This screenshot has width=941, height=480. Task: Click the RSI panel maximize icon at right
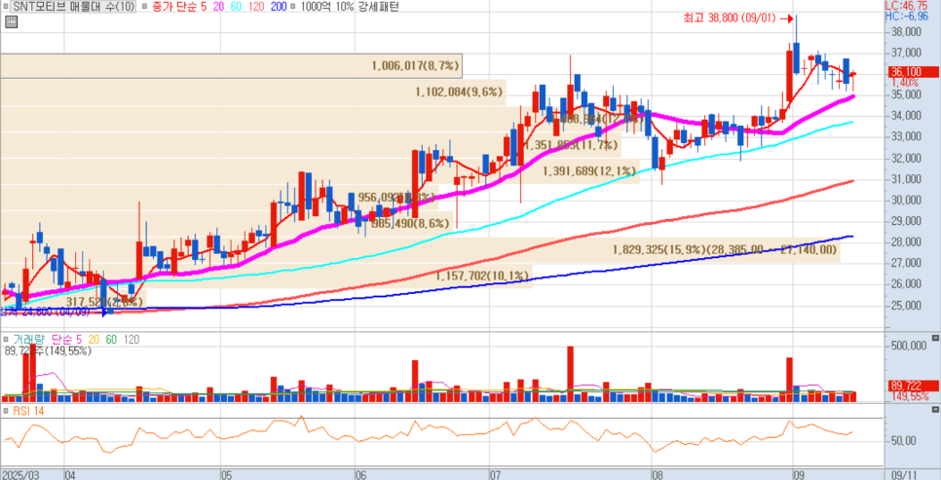point(935,410)
